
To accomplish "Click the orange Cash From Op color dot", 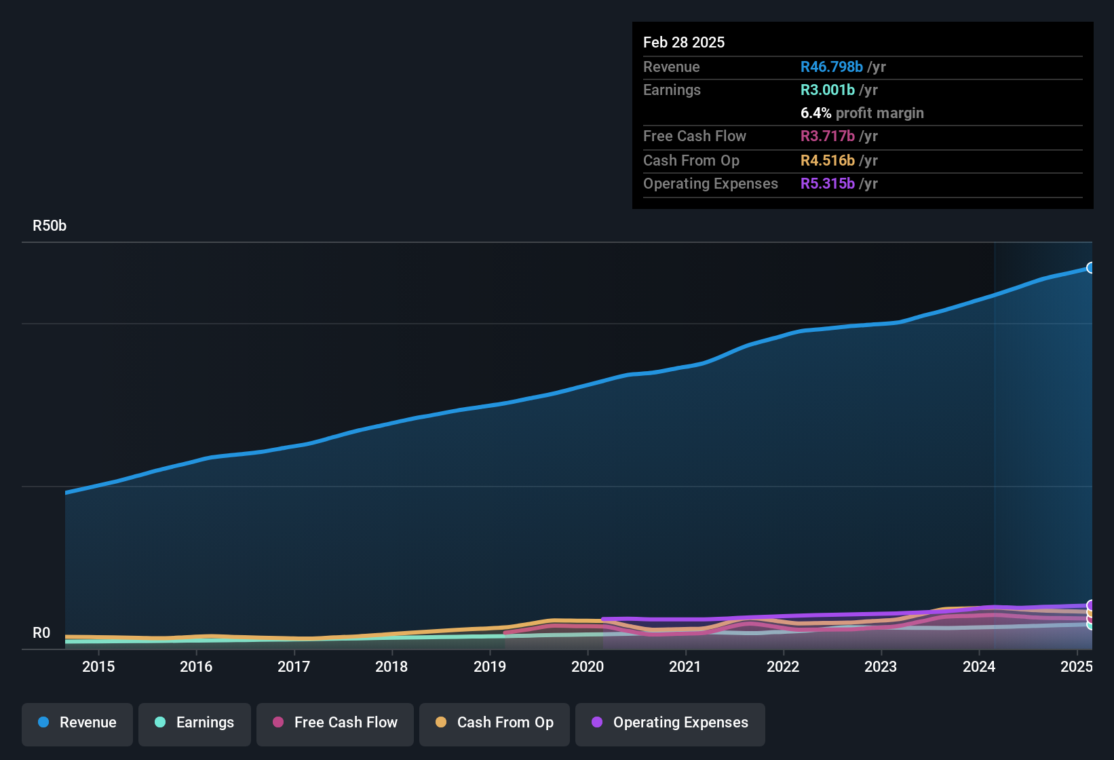I will pyautogui.click(x=441, y=723).
